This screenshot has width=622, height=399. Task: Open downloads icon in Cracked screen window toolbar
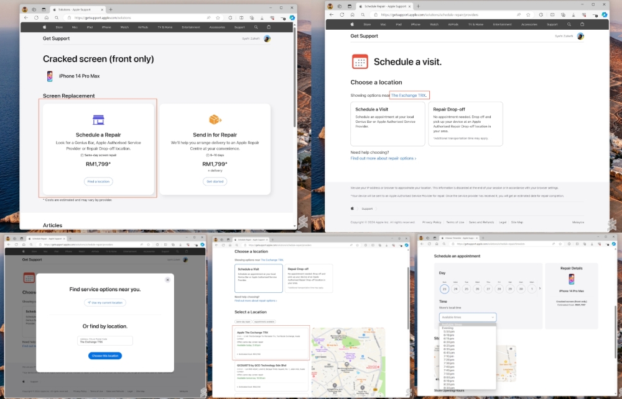(262, 18)
